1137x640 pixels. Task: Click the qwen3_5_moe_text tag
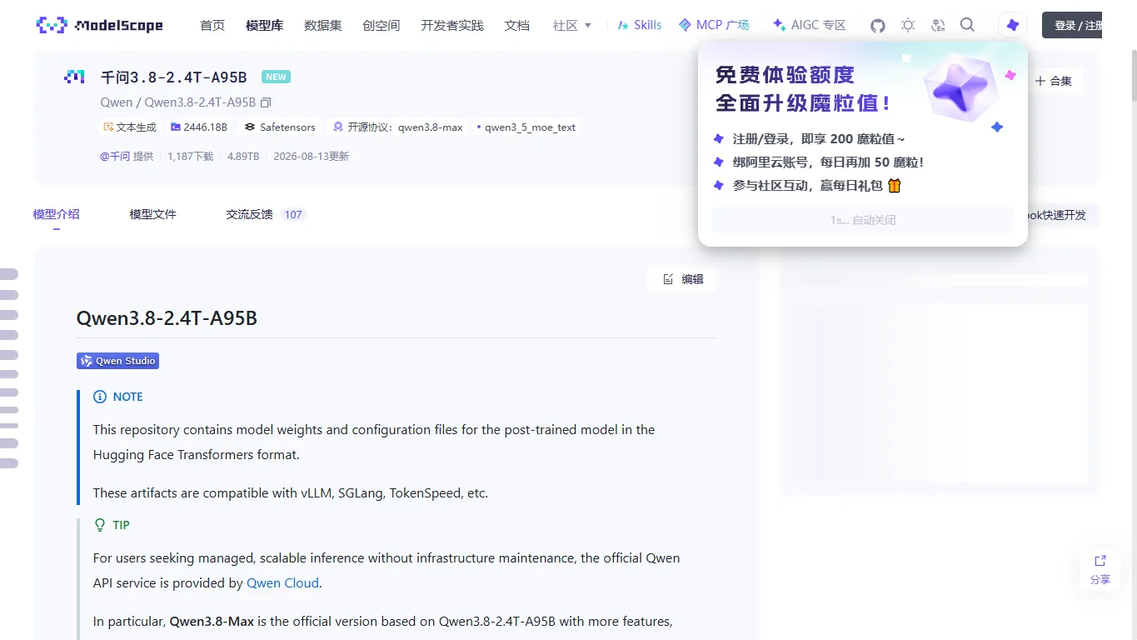point(526,127)
